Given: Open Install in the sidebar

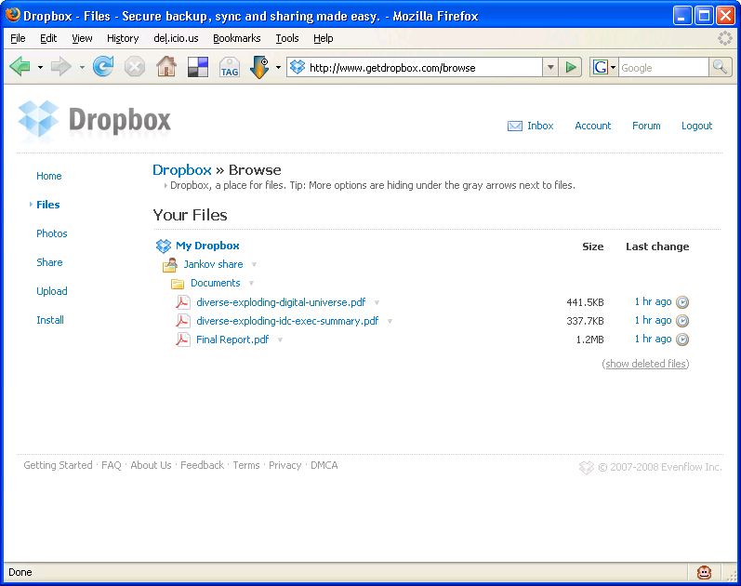Looking at the screenshot, I should point(50,320).
